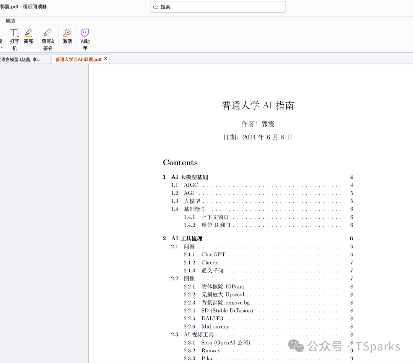The height and width of the screenshot is (363, 413).
Task: Open the Fill & Sign (填写&签名) tool
Action: [48, 39]
